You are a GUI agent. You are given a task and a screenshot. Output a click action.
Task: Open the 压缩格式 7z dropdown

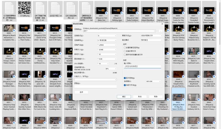[x=107, y=36]
